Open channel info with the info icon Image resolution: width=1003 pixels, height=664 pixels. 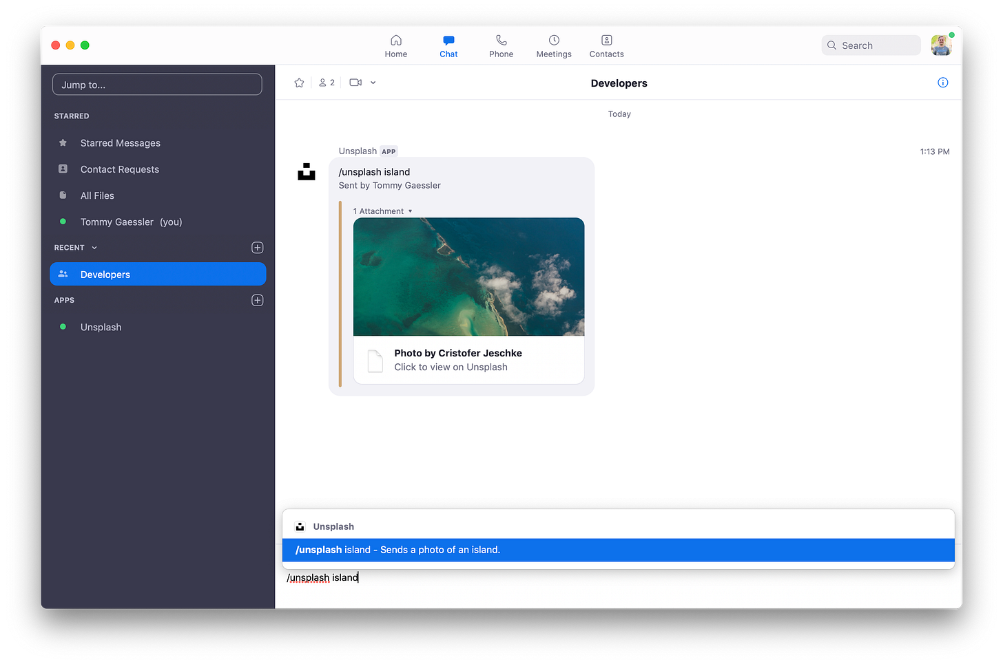click(942, 82)
